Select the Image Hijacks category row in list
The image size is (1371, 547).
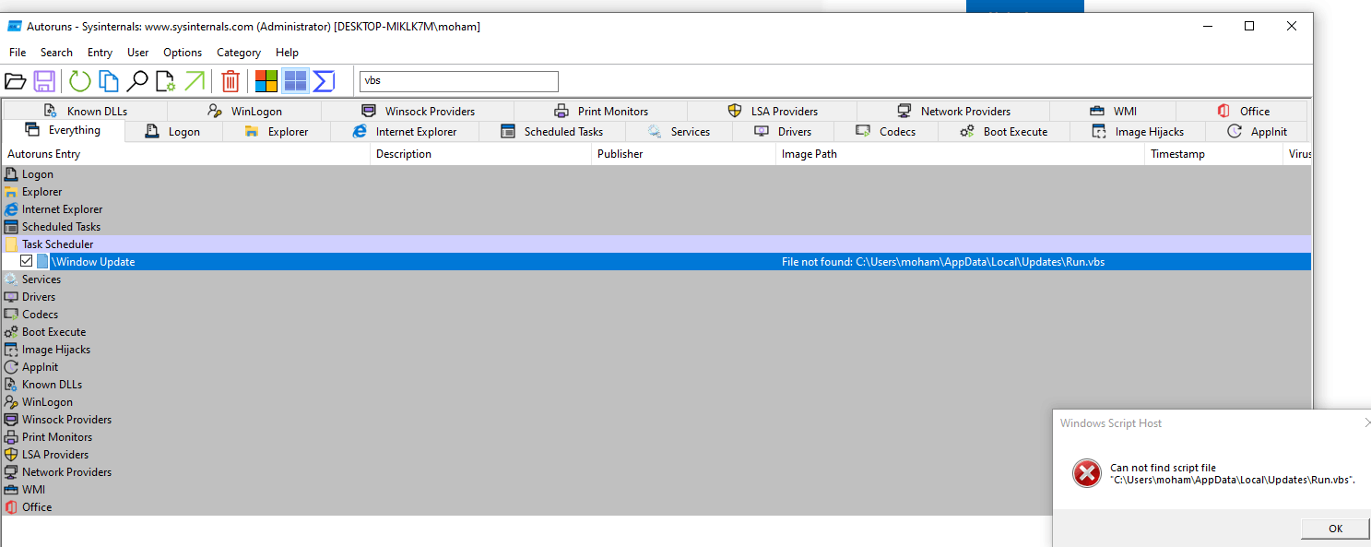click(656, 350)
